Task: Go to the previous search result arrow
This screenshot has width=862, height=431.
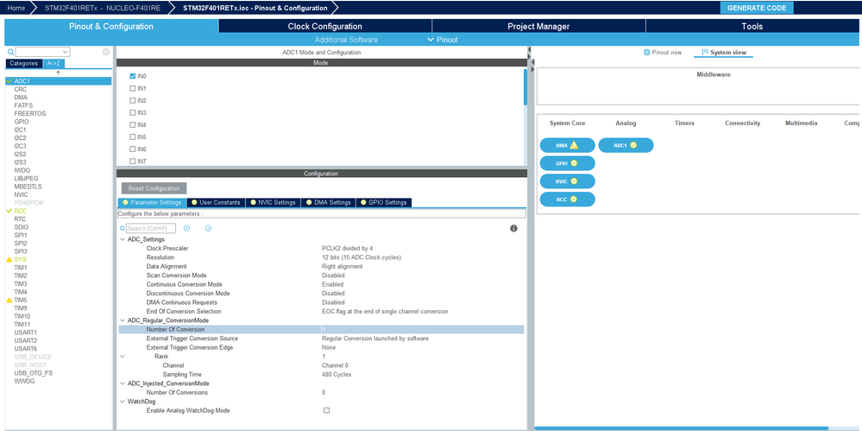Action: [187, 228]
